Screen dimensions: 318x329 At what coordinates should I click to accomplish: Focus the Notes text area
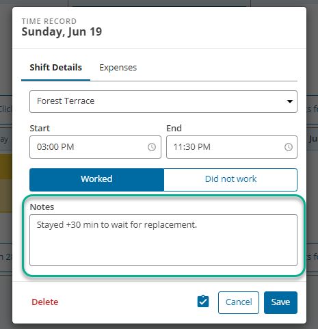(x=163, y=240)
